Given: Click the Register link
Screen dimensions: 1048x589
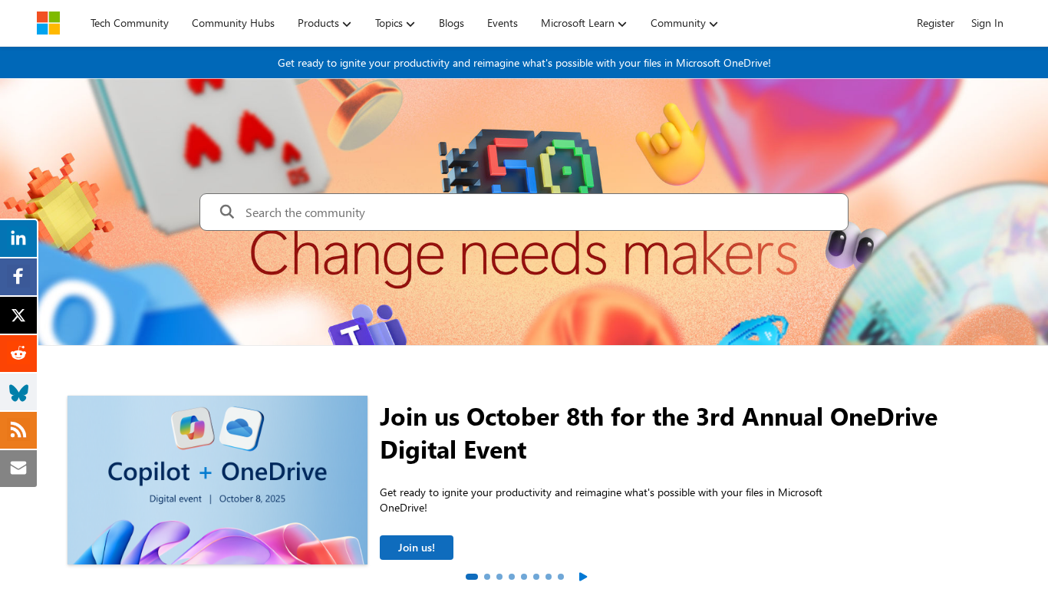Looking at the screenshot, I should pyautogui.click(x=935, y=23).
